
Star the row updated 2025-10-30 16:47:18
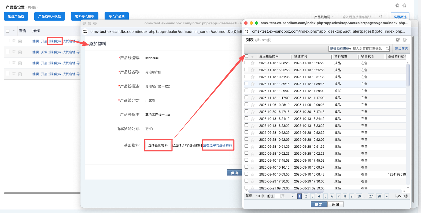tap(253, 112)
